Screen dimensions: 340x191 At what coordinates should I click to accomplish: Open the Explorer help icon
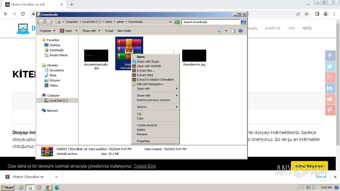(x=241, y=31)
